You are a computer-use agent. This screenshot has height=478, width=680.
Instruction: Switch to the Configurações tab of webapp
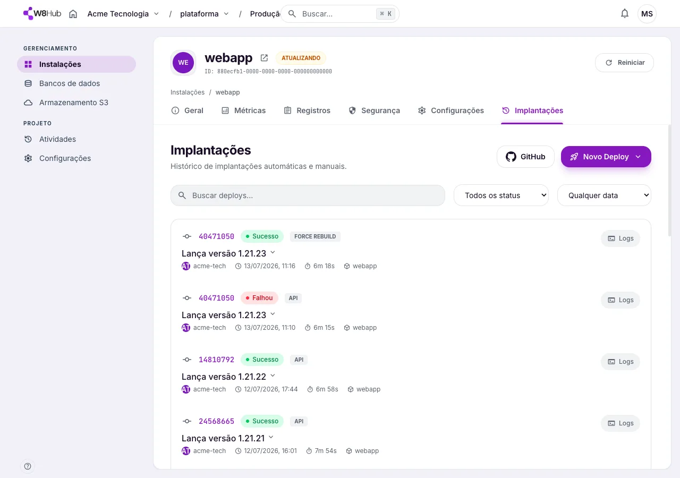(450, 110)
